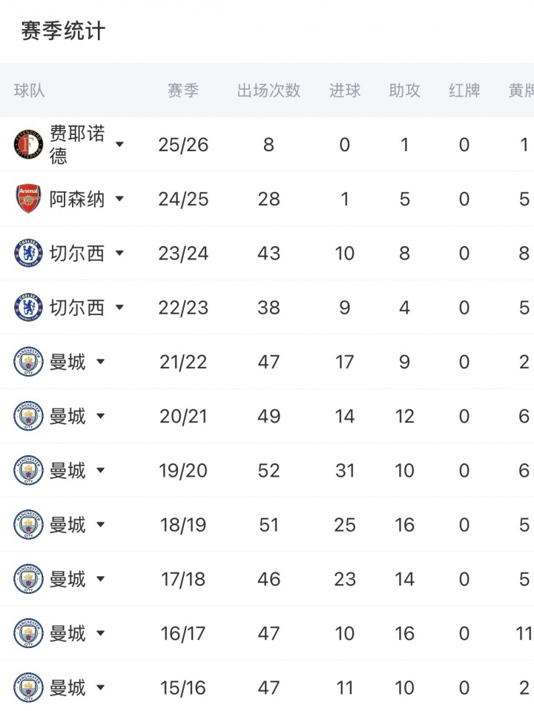Click the 出场次数 column header
The width and height of the screenshot is (534, 711).
pyautogui.click(x=268, y=90)
